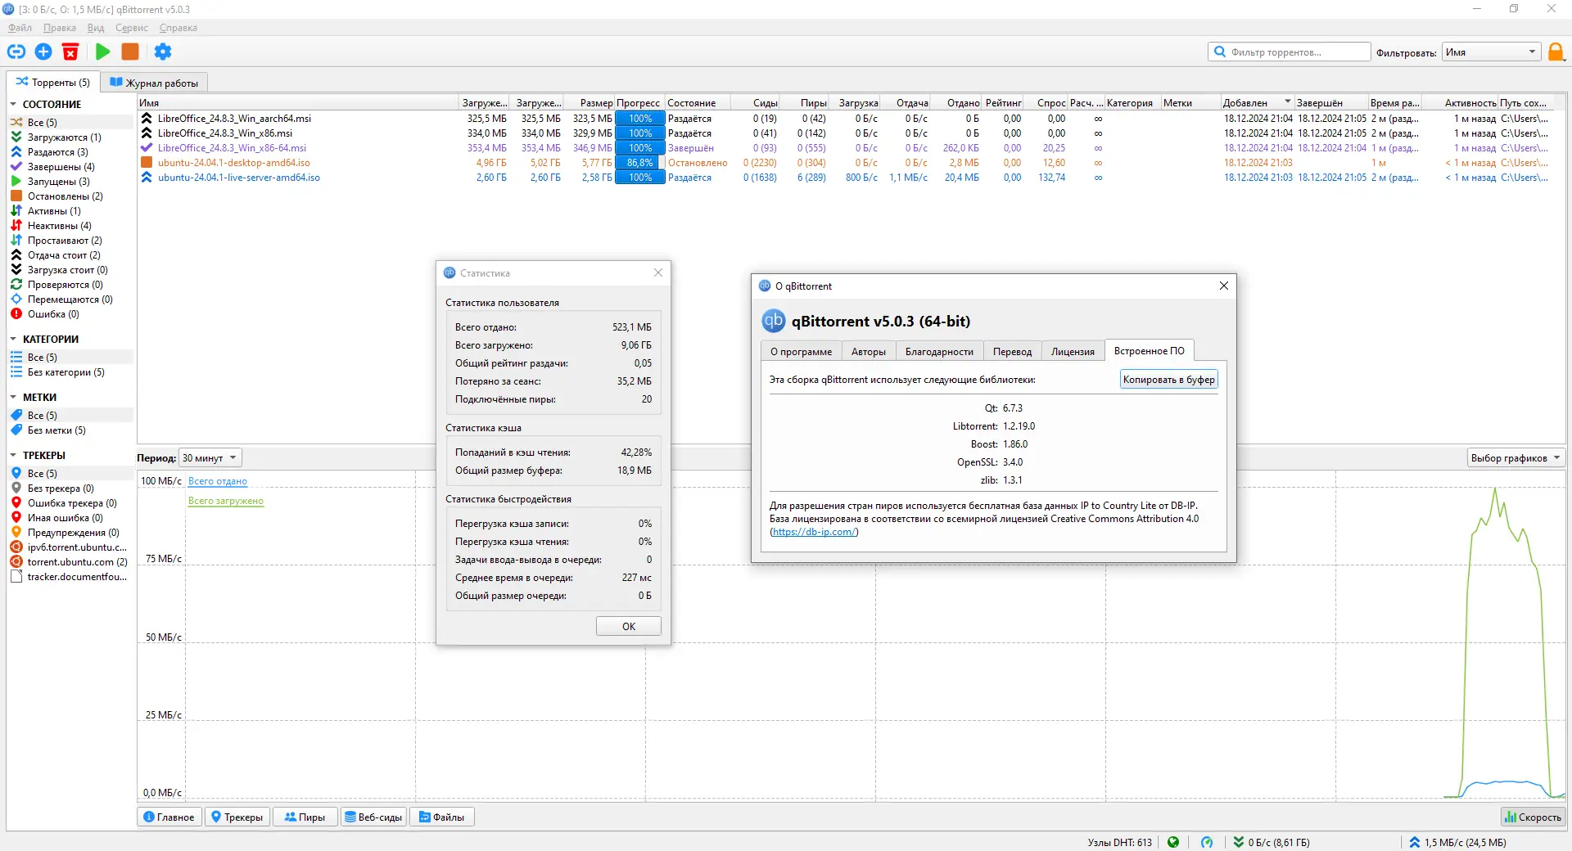Collapse the КАТЕГОРИИ sidebar section
1572x851 pixels.
(13, 340)
